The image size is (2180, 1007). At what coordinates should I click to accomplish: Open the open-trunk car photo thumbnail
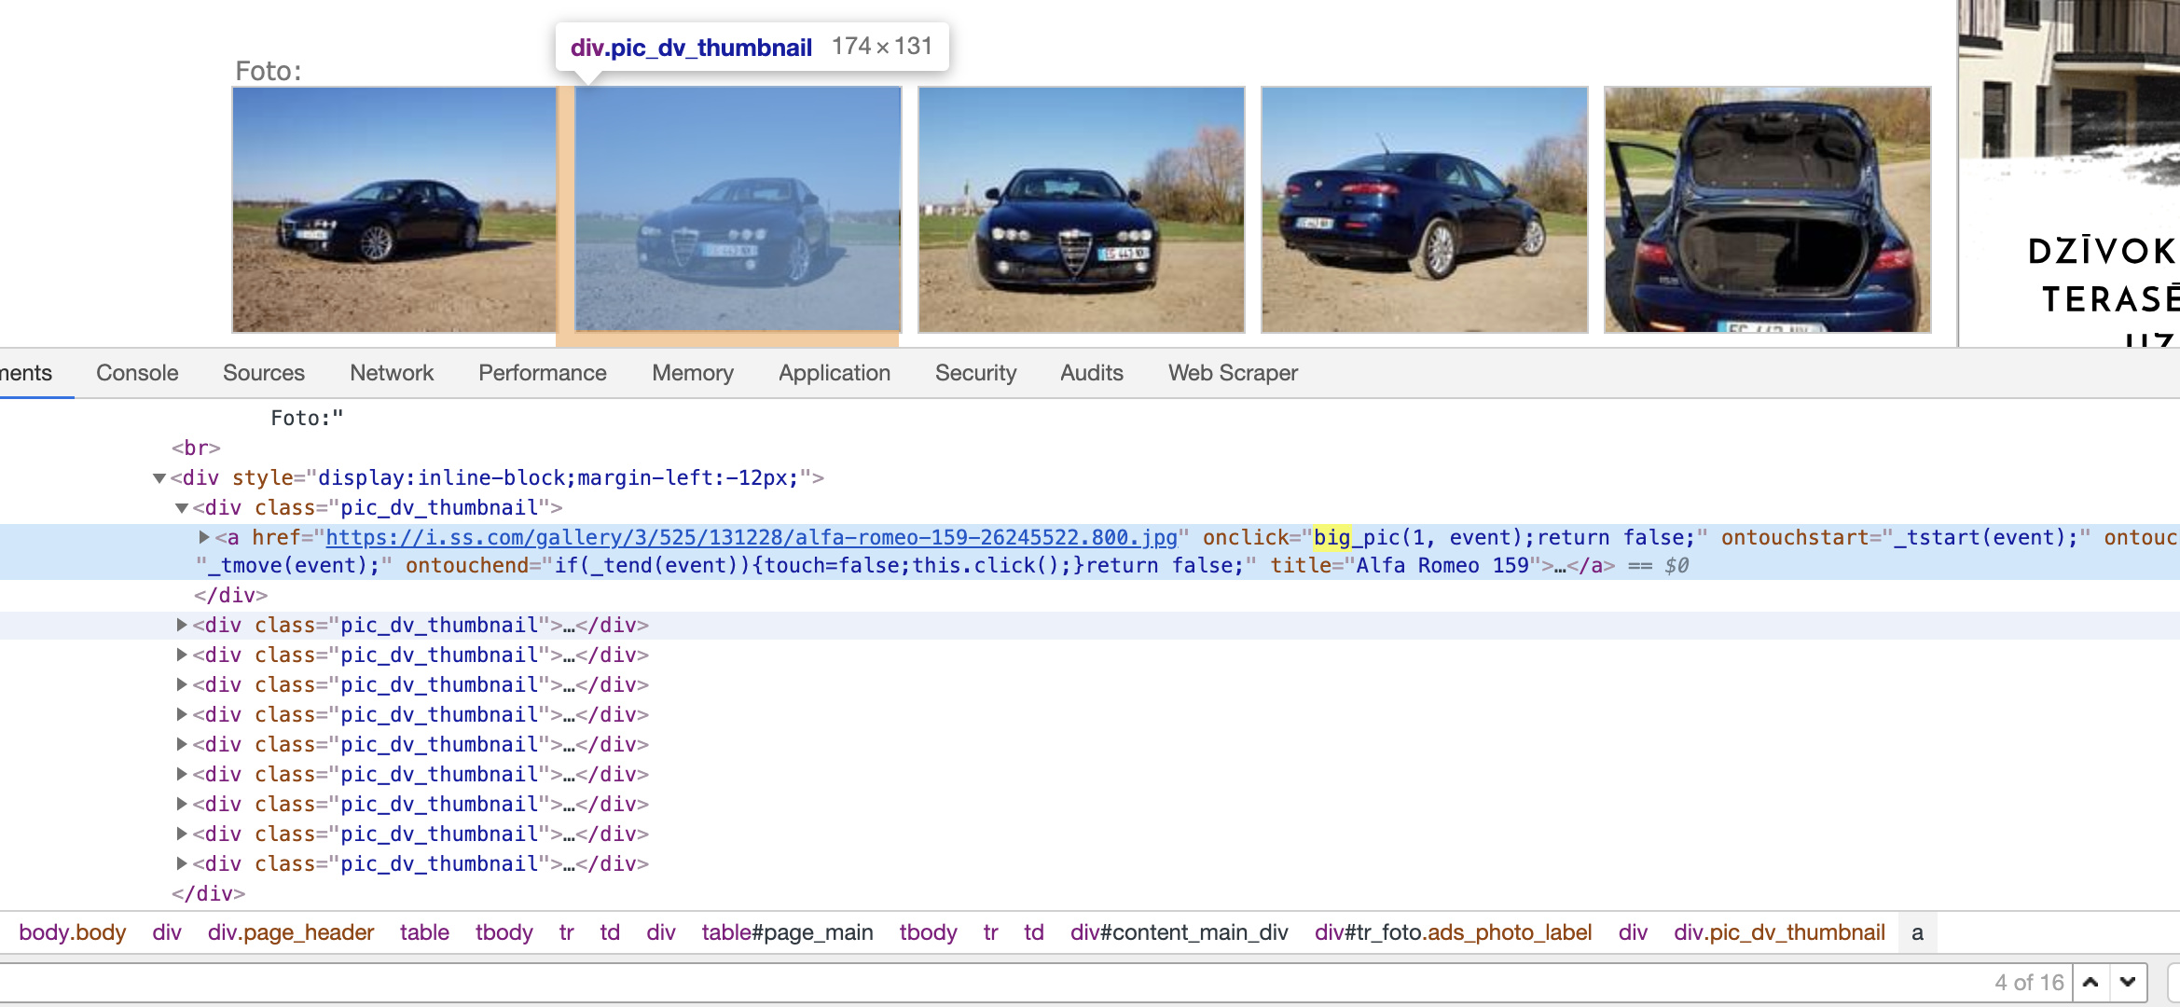tap(1767, 210)
